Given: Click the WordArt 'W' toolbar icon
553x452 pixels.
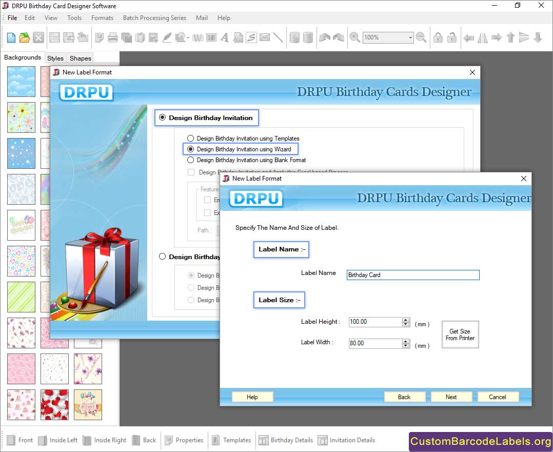Looking at the screenshot, I should click(x=198, y=37).
